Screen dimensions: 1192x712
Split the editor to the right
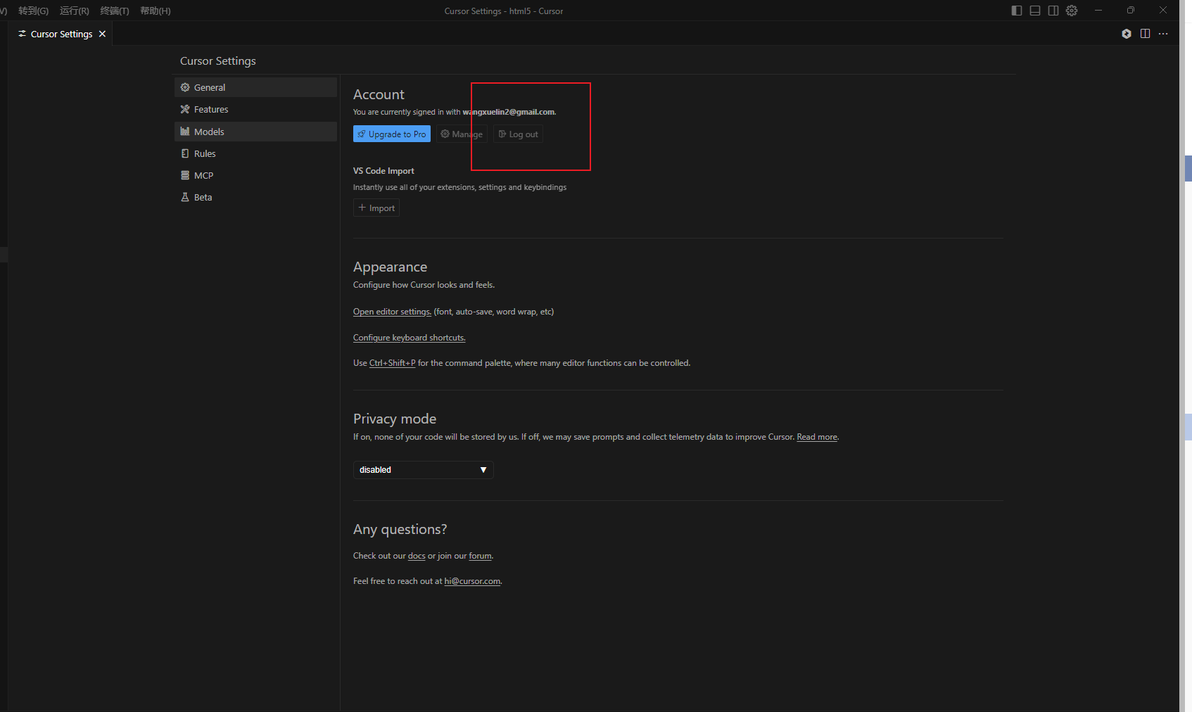point(1145,34)
